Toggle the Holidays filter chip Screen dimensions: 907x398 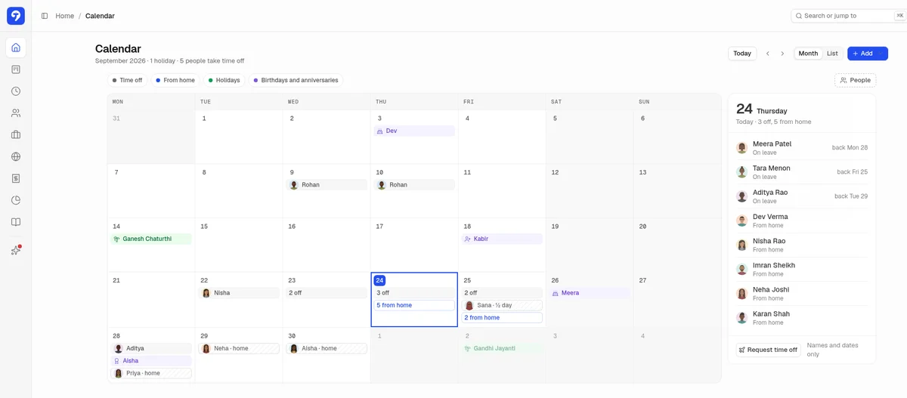(x=224, y=80)
